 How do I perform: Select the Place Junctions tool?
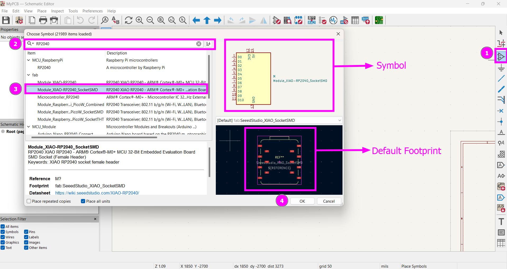click(x=501, y=122)
